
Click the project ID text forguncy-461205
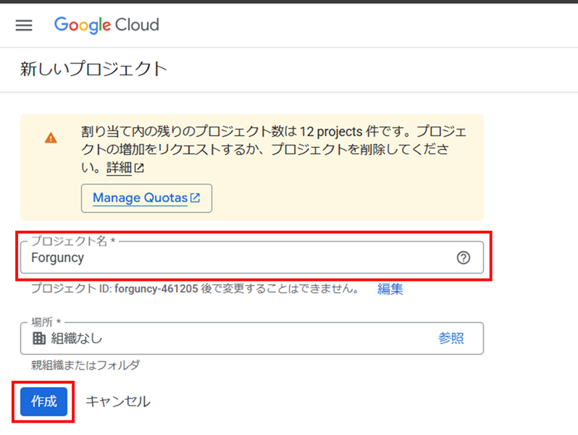(x=156, y=288)
